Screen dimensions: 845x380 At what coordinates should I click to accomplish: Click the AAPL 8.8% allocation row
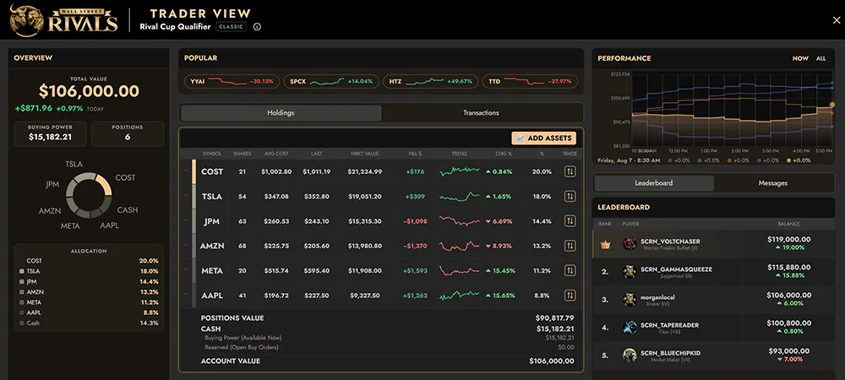(89, 312)
